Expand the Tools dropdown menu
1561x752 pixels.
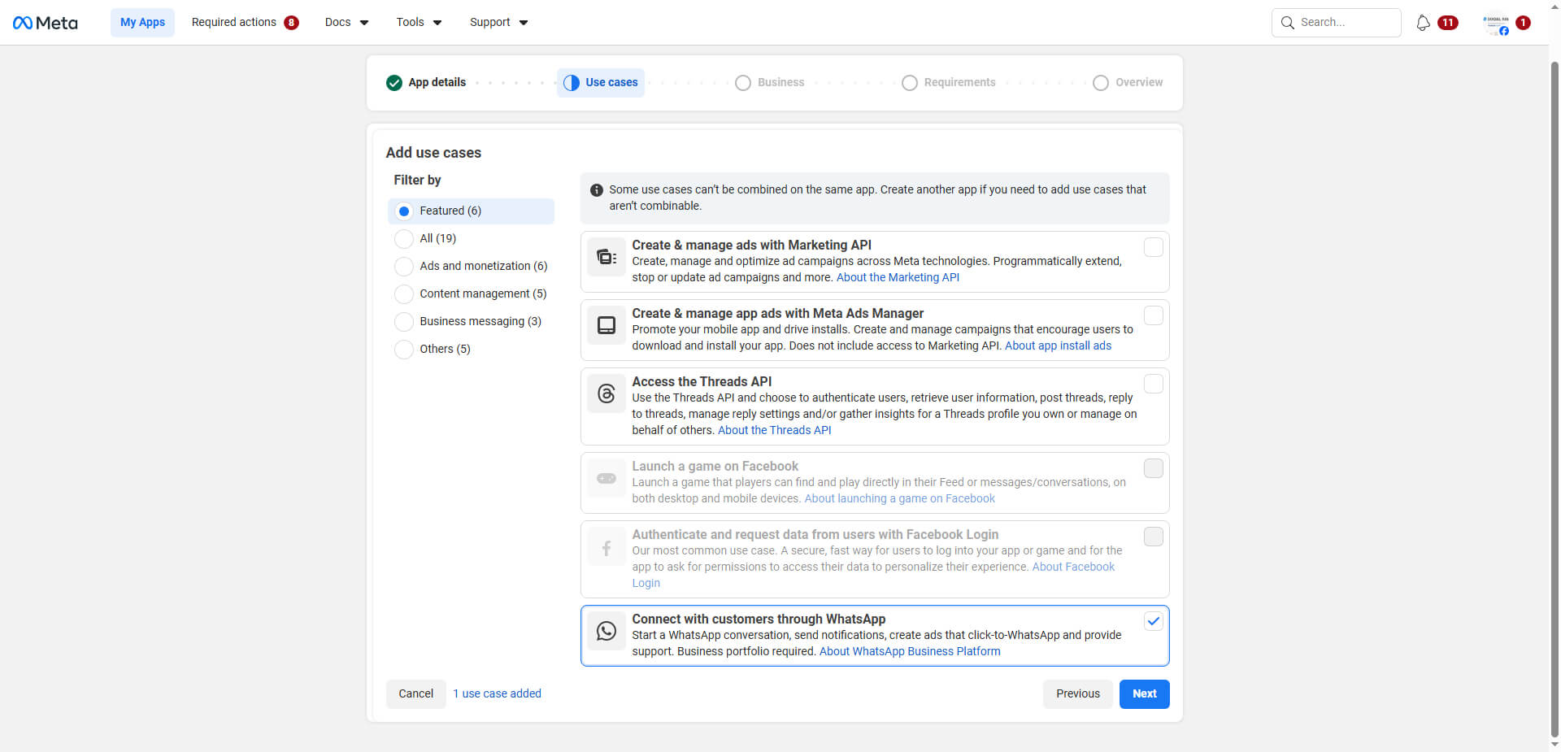pyautogui.click(x=419, y=23)
